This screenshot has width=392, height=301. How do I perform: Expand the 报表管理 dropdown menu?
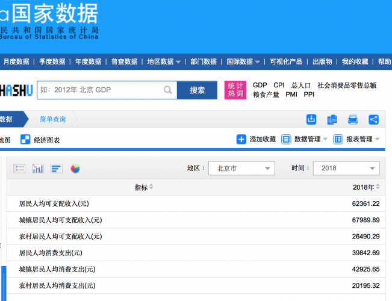(356, 139)
